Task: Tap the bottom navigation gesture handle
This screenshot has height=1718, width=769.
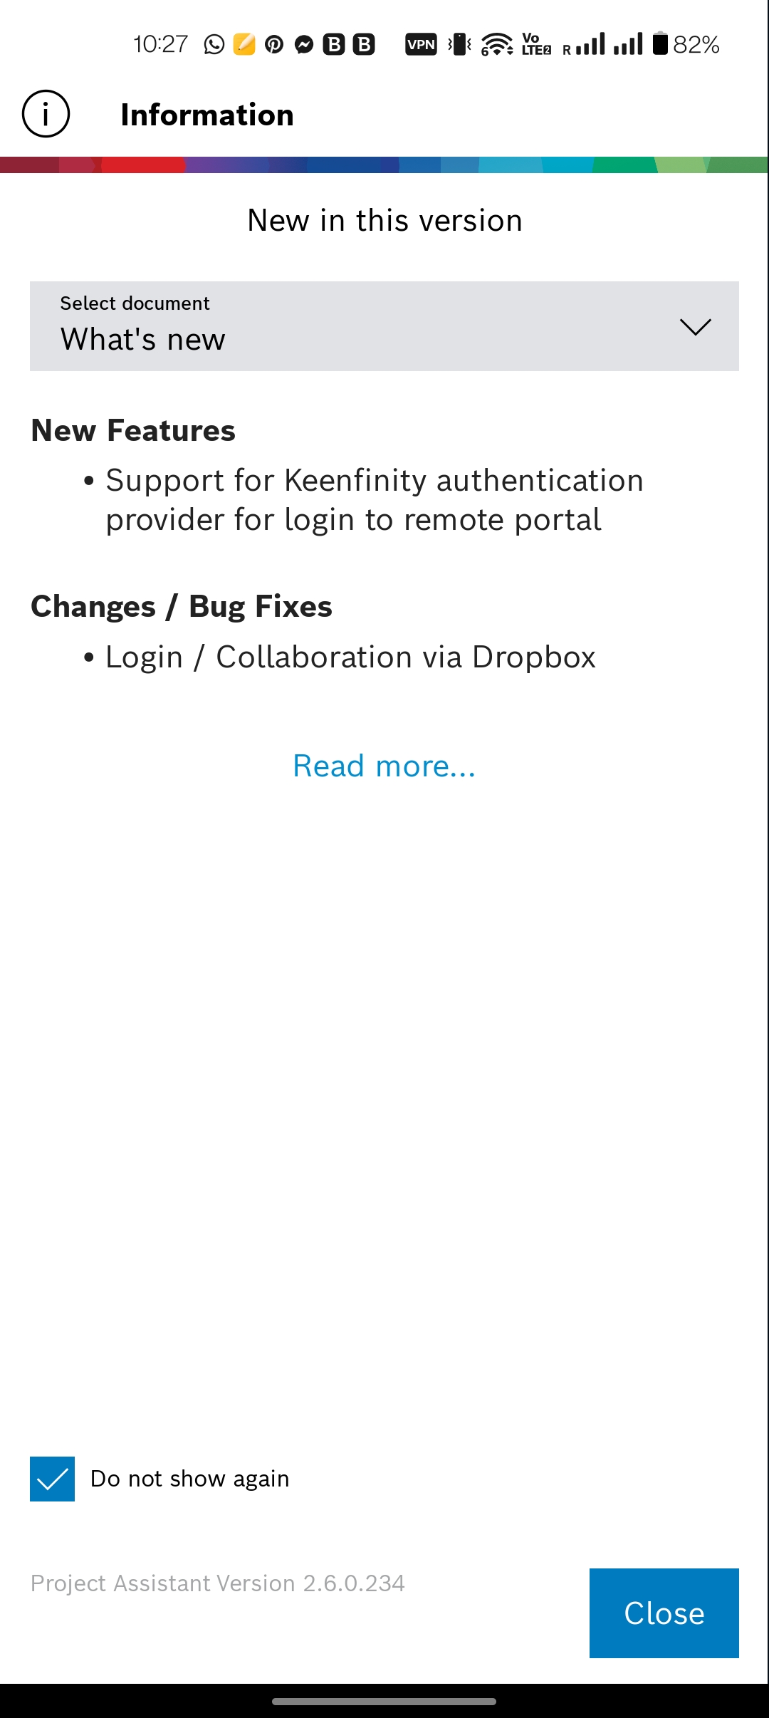Action: pos(384,1701)
